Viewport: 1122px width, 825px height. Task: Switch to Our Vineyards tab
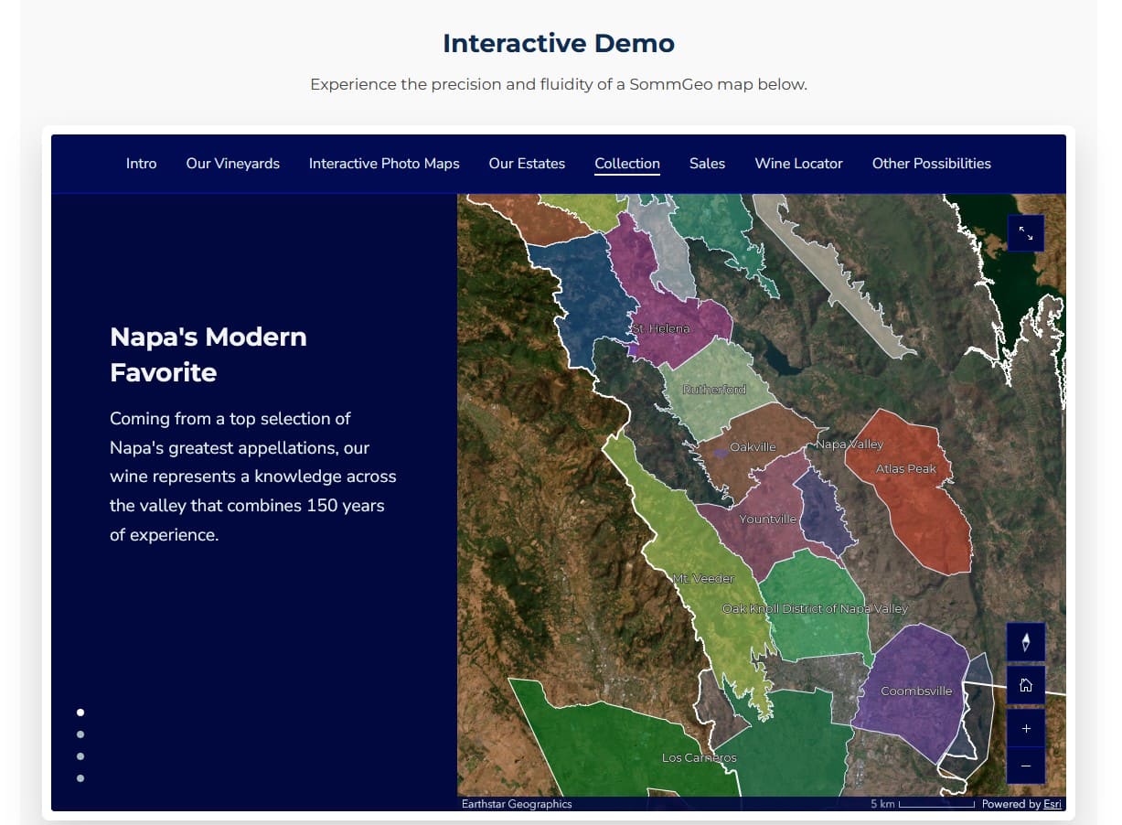point(232,164)
